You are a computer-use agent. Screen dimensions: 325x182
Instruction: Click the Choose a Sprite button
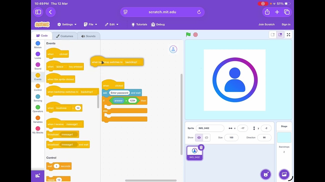pos(266,174)
